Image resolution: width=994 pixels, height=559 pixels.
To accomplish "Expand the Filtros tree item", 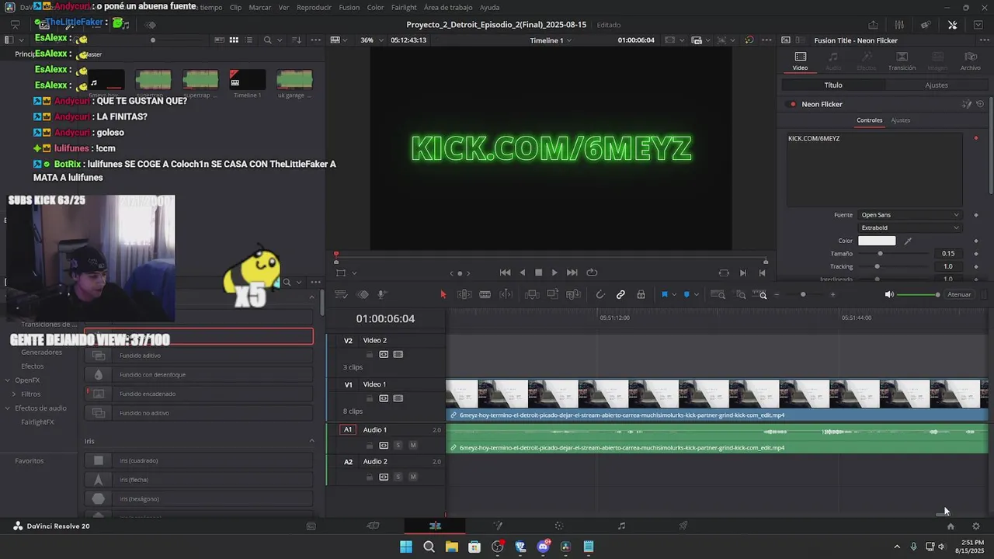I will click(x=14, y=394).
